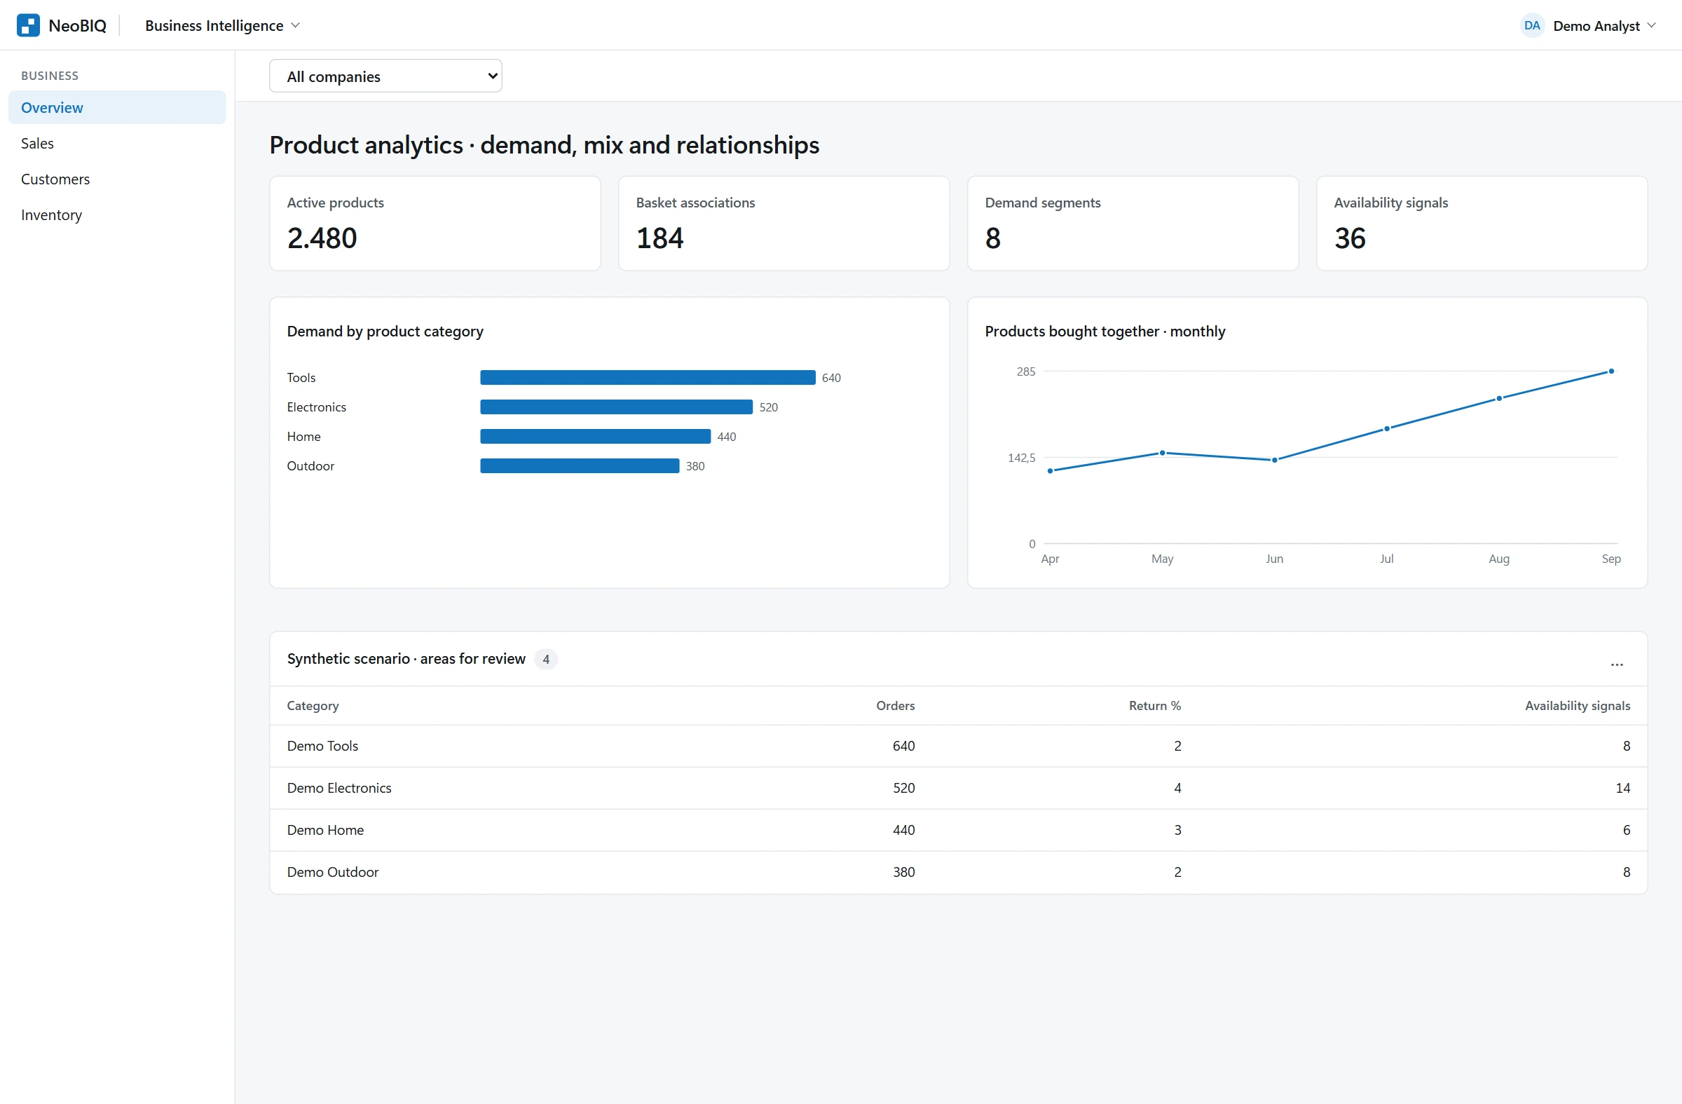Image resolution: width=1682 pixels, height=1104 pixels.
Task: Select the Demo Home row
Action: click(958, 830)
